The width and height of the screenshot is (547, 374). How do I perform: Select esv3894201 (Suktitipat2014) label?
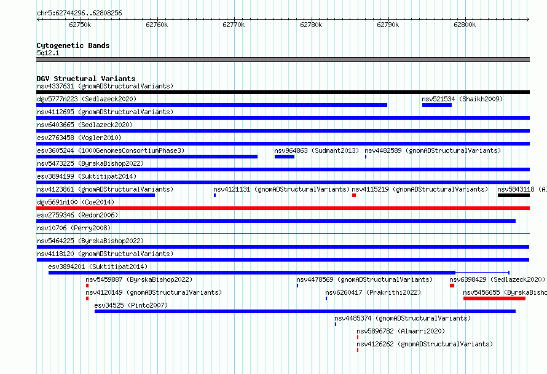click(x=98, y=267)
